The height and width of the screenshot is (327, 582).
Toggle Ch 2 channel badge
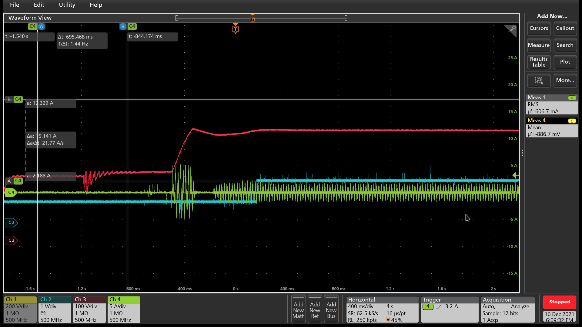(55, 309)
